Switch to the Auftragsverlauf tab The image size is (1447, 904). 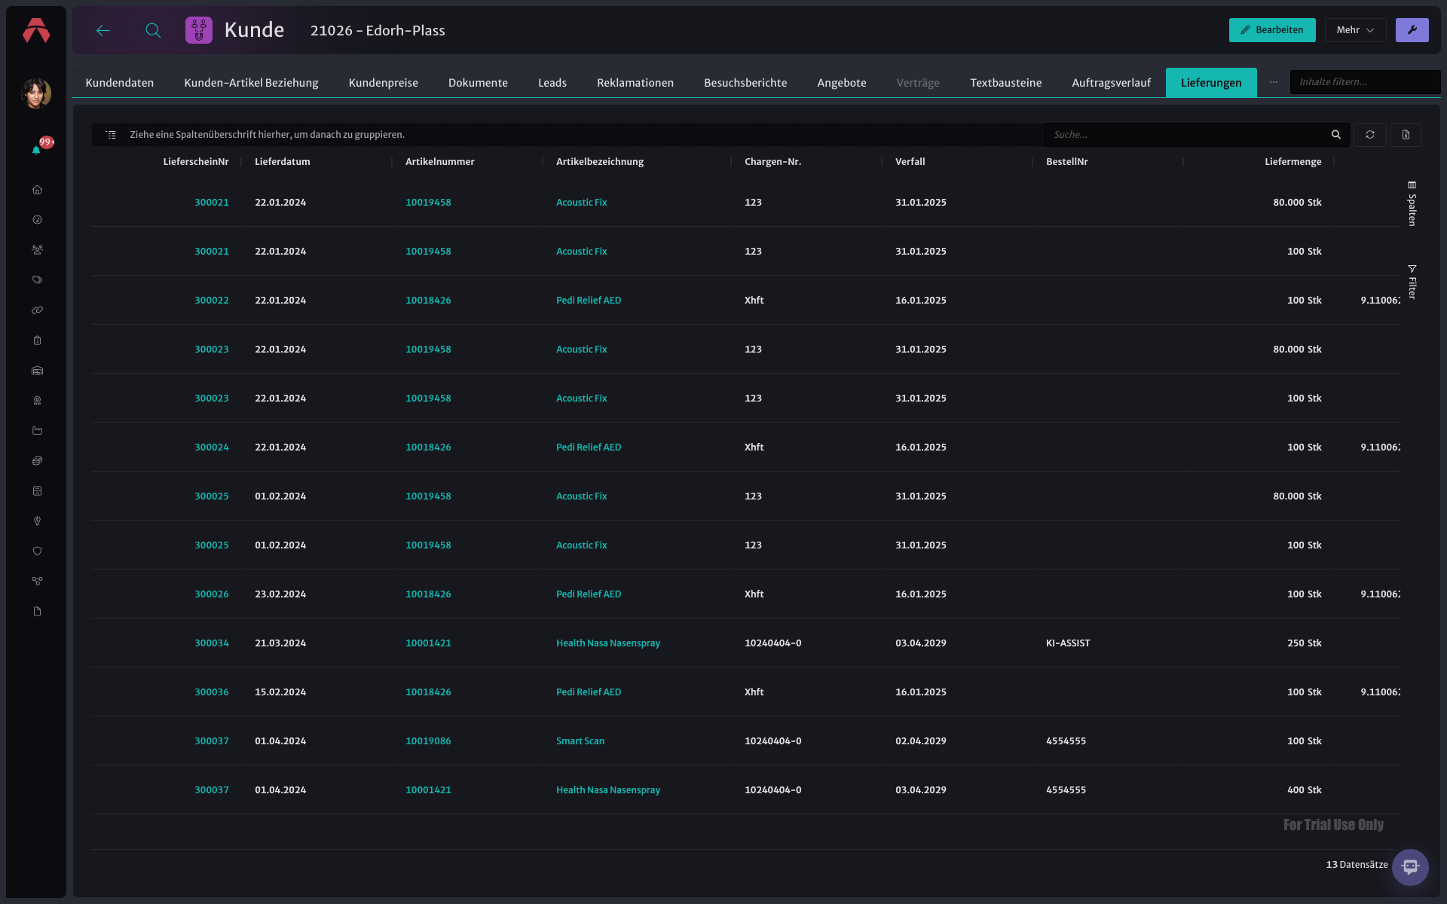pos(1111,83)
